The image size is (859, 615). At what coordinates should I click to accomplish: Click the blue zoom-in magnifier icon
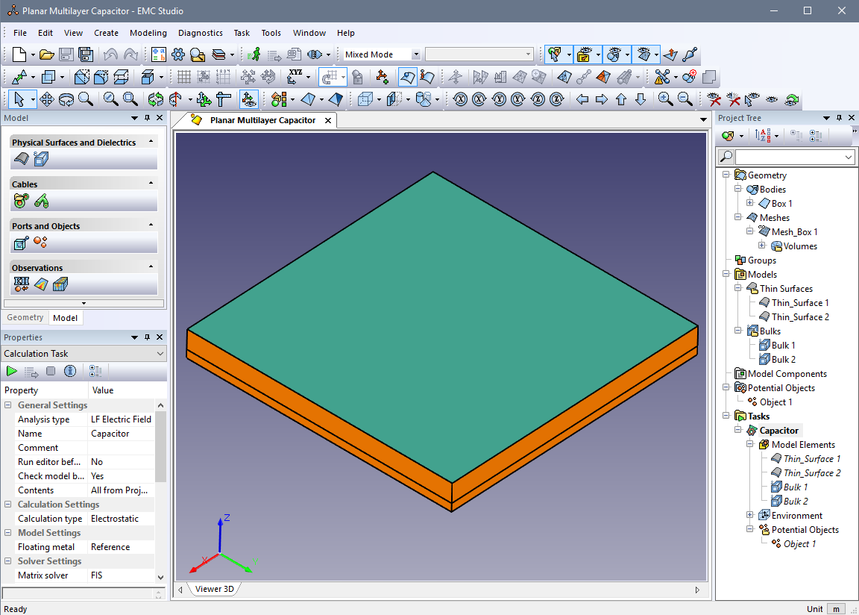[x=664, y=99]
